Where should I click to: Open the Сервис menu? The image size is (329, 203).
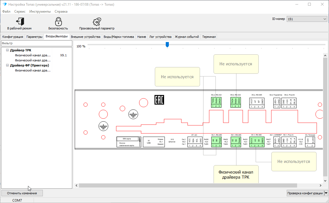pos(20,11)
